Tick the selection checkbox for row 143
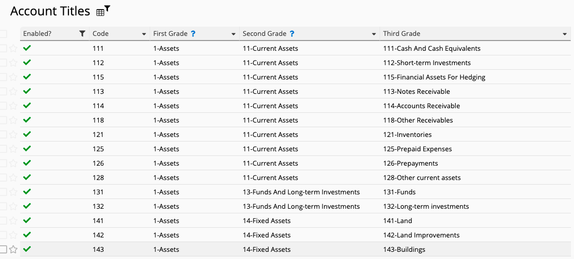This screenshot has width=574, height=259. [x=3, y=250]
